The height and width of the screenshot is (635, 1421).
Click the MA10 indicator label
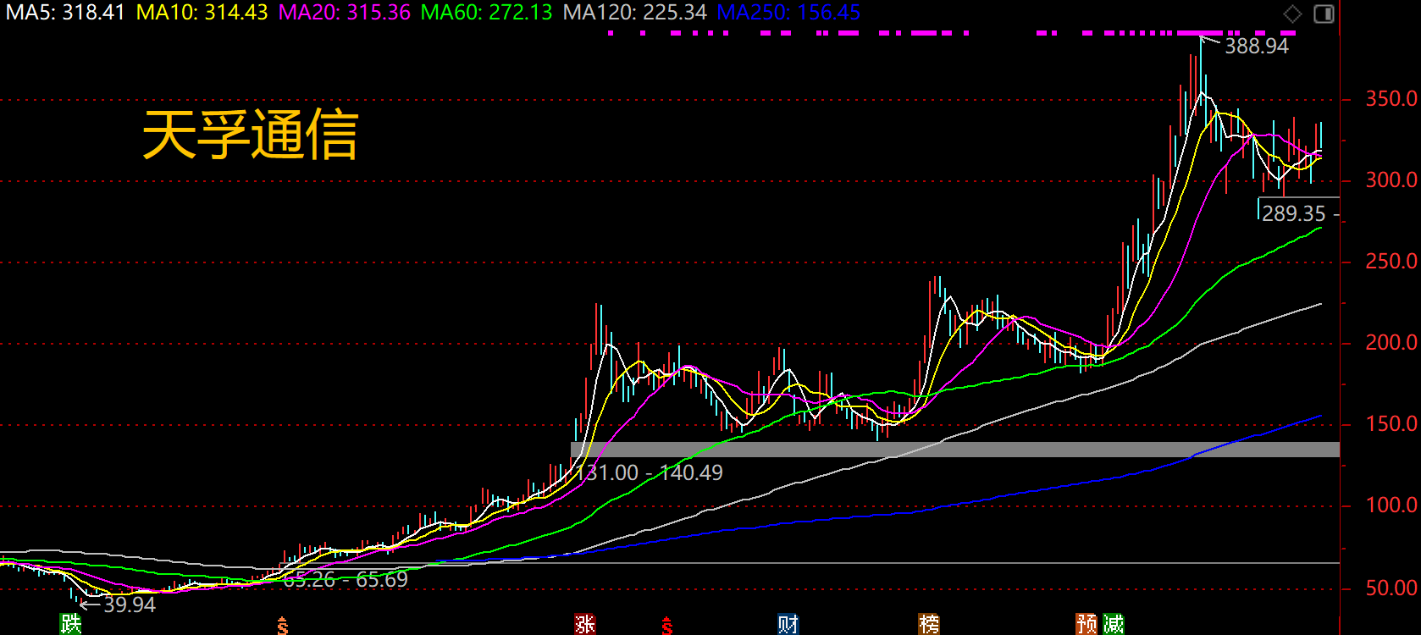click(202, 13)
